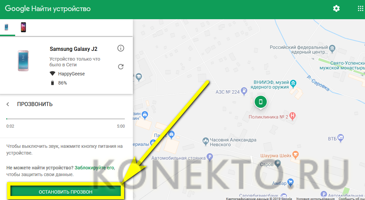Click the device info icon

tap(121, 48)
